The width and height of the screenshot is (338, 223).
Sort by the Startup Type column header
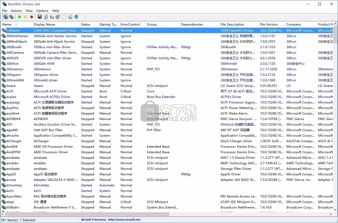pyautogui.click(x=108, y=24)
